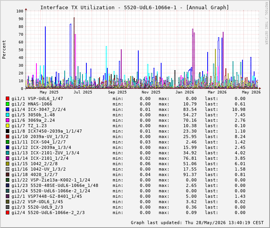Click the green swatch for gi1/2 HNAS-1066
The height and width of the screenshot is (228, 270).
point(7,104)
